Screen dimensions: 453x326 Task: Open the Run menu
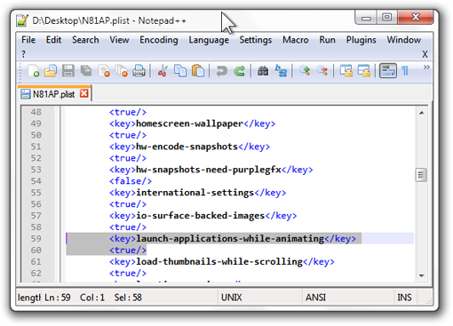point(327,40)
